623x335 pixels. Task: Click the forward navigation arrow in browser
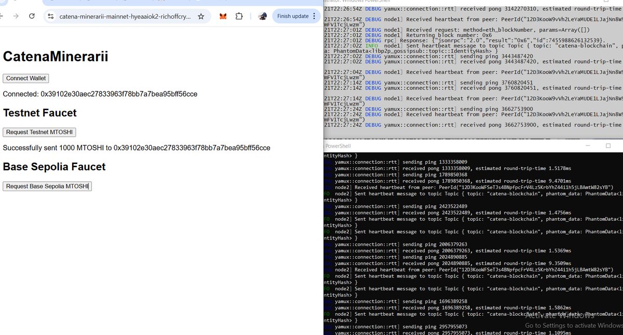(x=16, y=16)
